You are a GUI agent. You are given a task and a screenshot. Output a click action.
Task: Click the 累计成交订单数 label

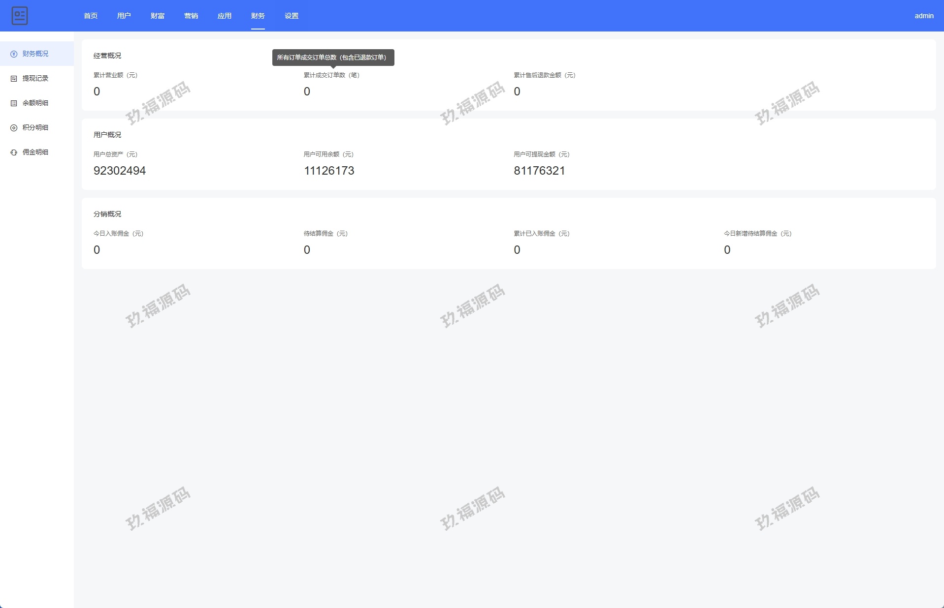tap(331, 75)
